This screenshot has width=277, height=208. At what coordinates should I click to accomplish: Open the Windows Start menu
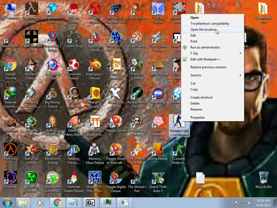[7, 203]
